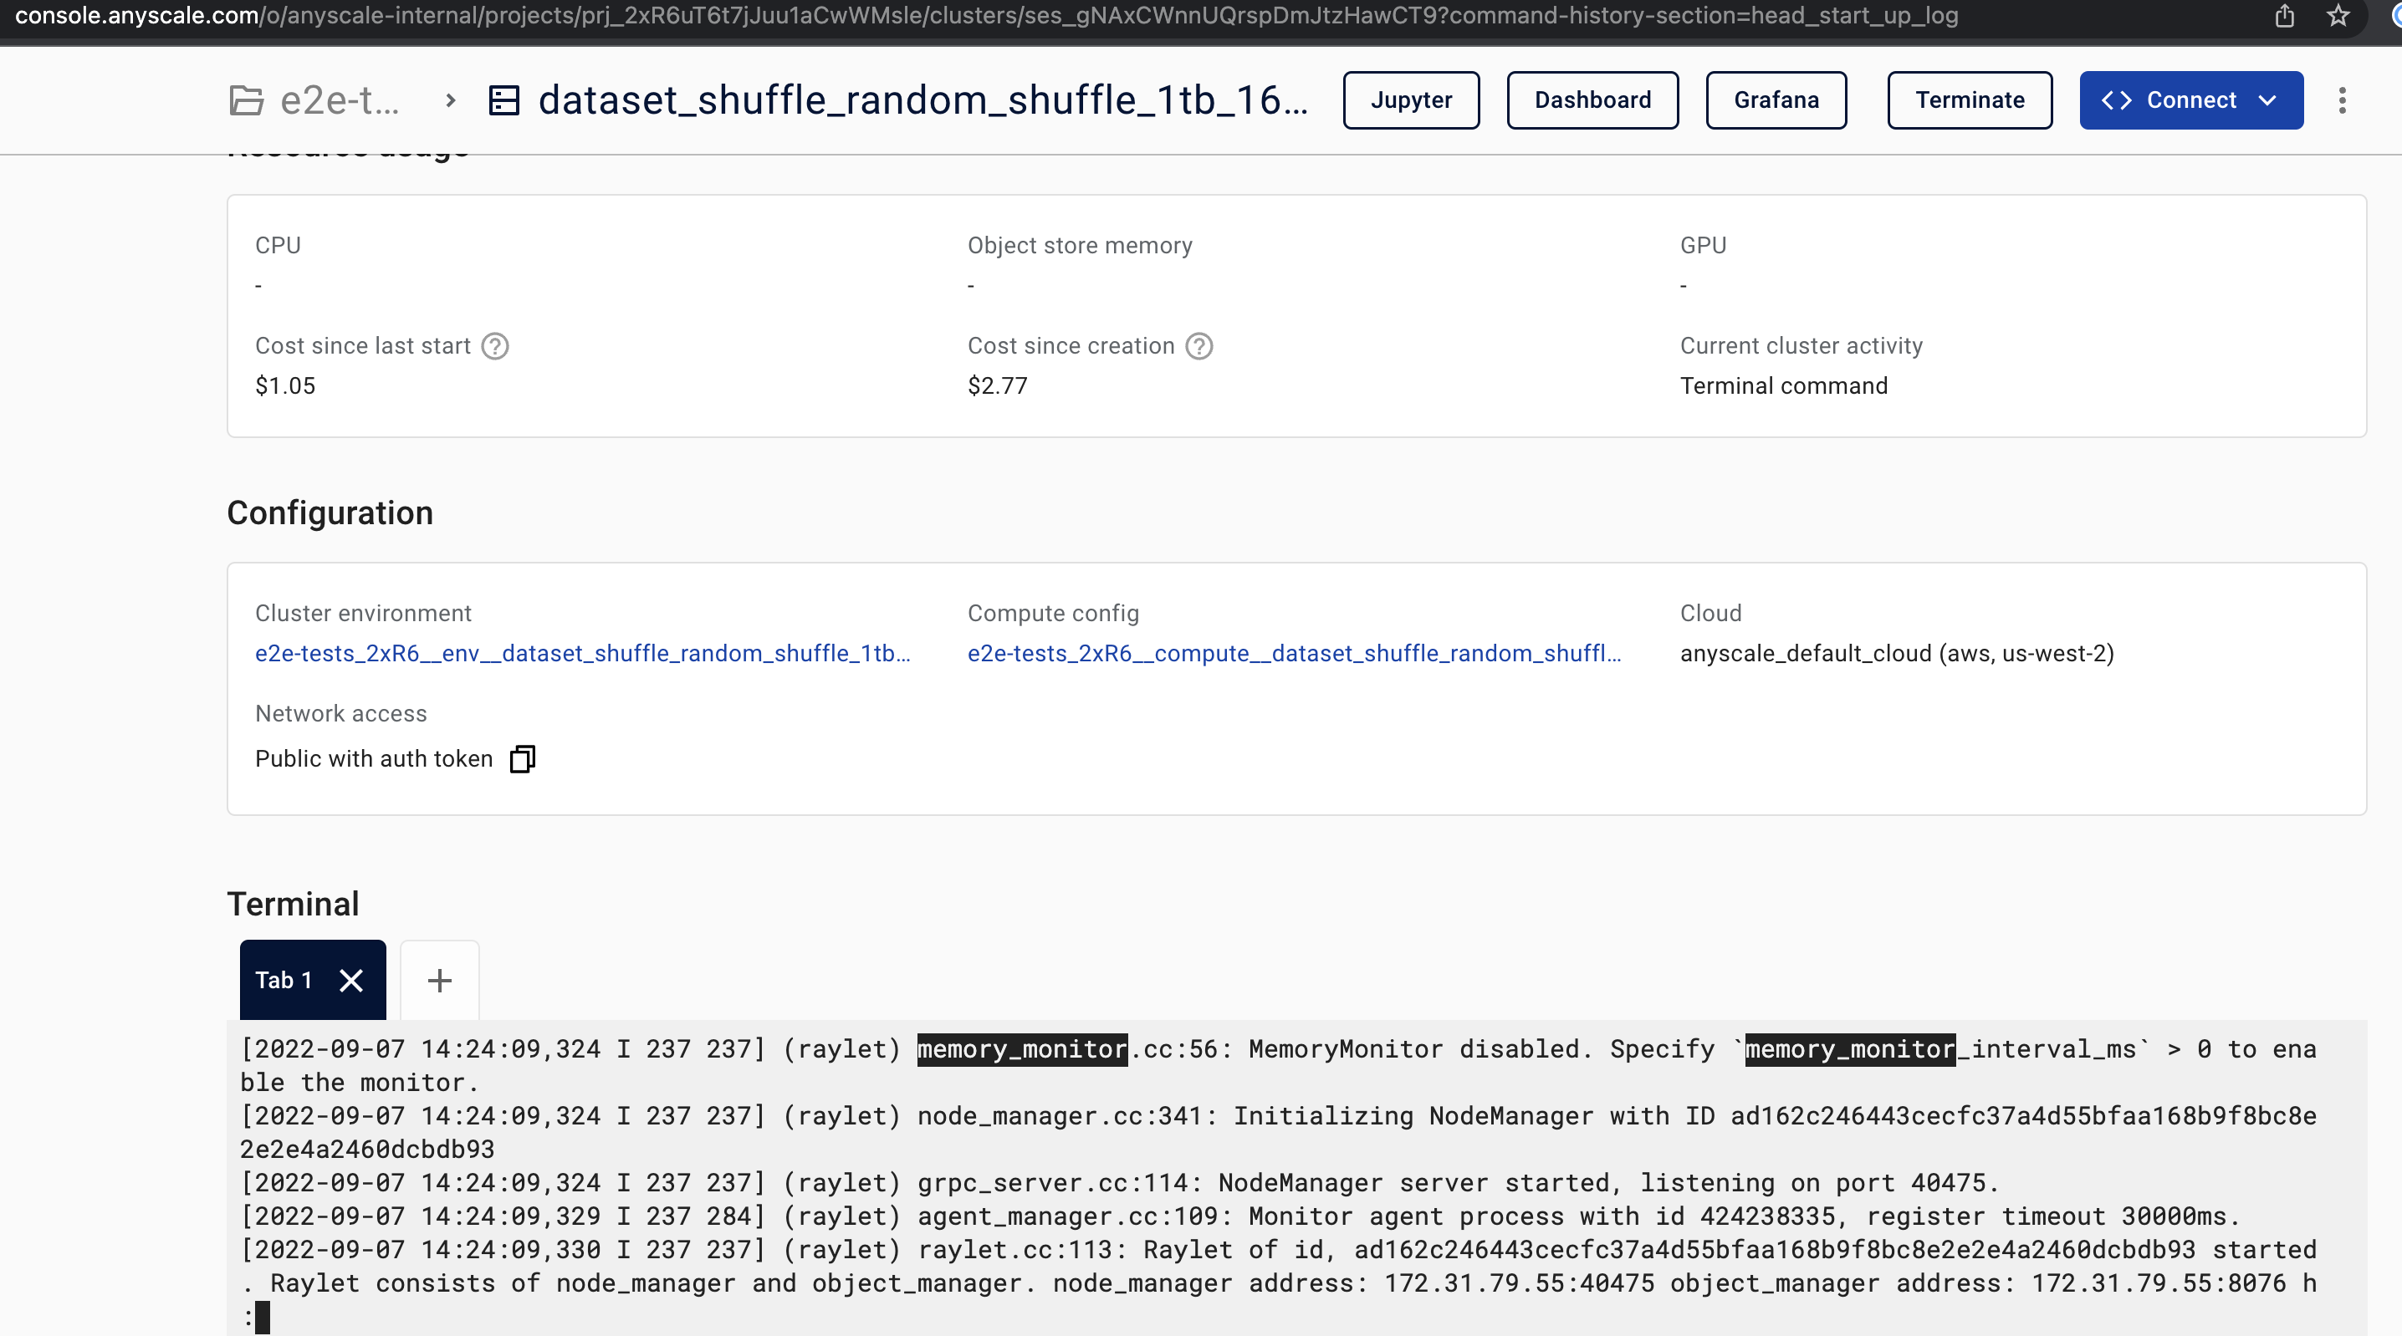Open the cluster environment link
This screenshot has width=2402, height=1336.
coord(583,653)
